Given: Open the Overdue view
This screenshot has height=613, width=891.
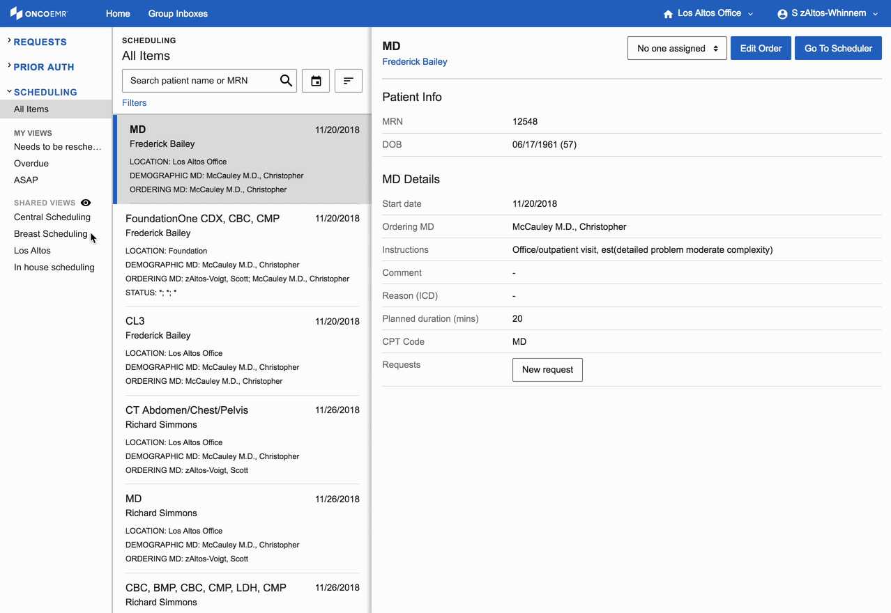Looking at the screenshot, I should (31, 163).
